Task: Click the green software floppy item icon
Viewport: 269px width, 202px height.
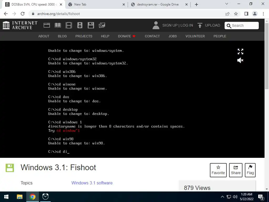Action: pyautogui.click(x=10, y=168)
